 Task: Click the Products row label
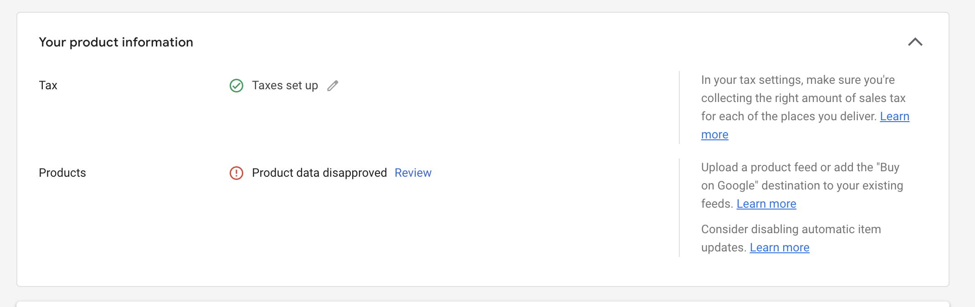[62, 173]
